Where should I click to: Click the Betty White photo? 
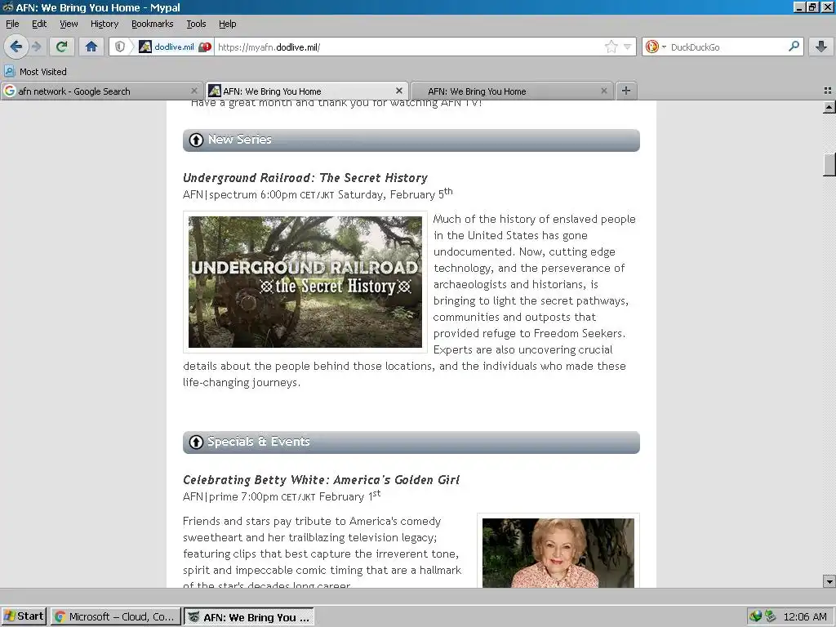coord(558,553)
